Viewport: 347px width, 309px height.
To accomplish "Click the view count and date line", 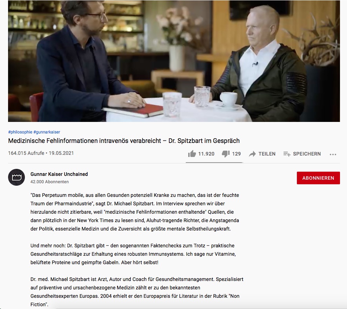I will pyautogui.click(x=41, y=153).
